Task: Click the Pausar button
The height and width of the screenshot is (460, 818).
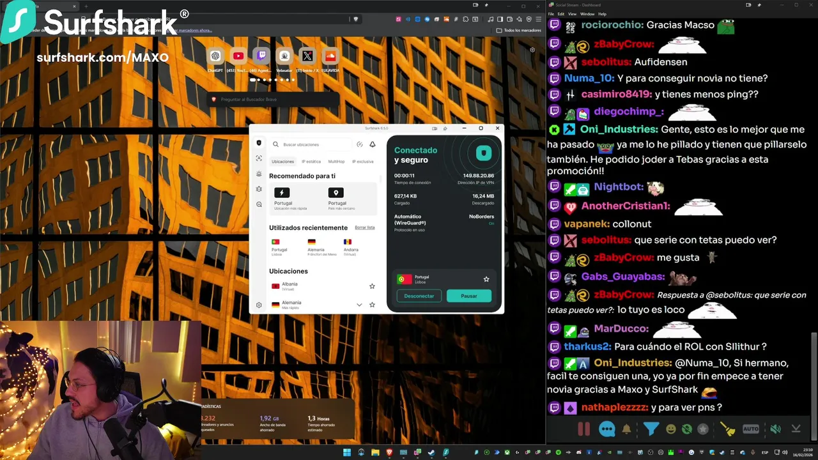Action: point(469,296)
